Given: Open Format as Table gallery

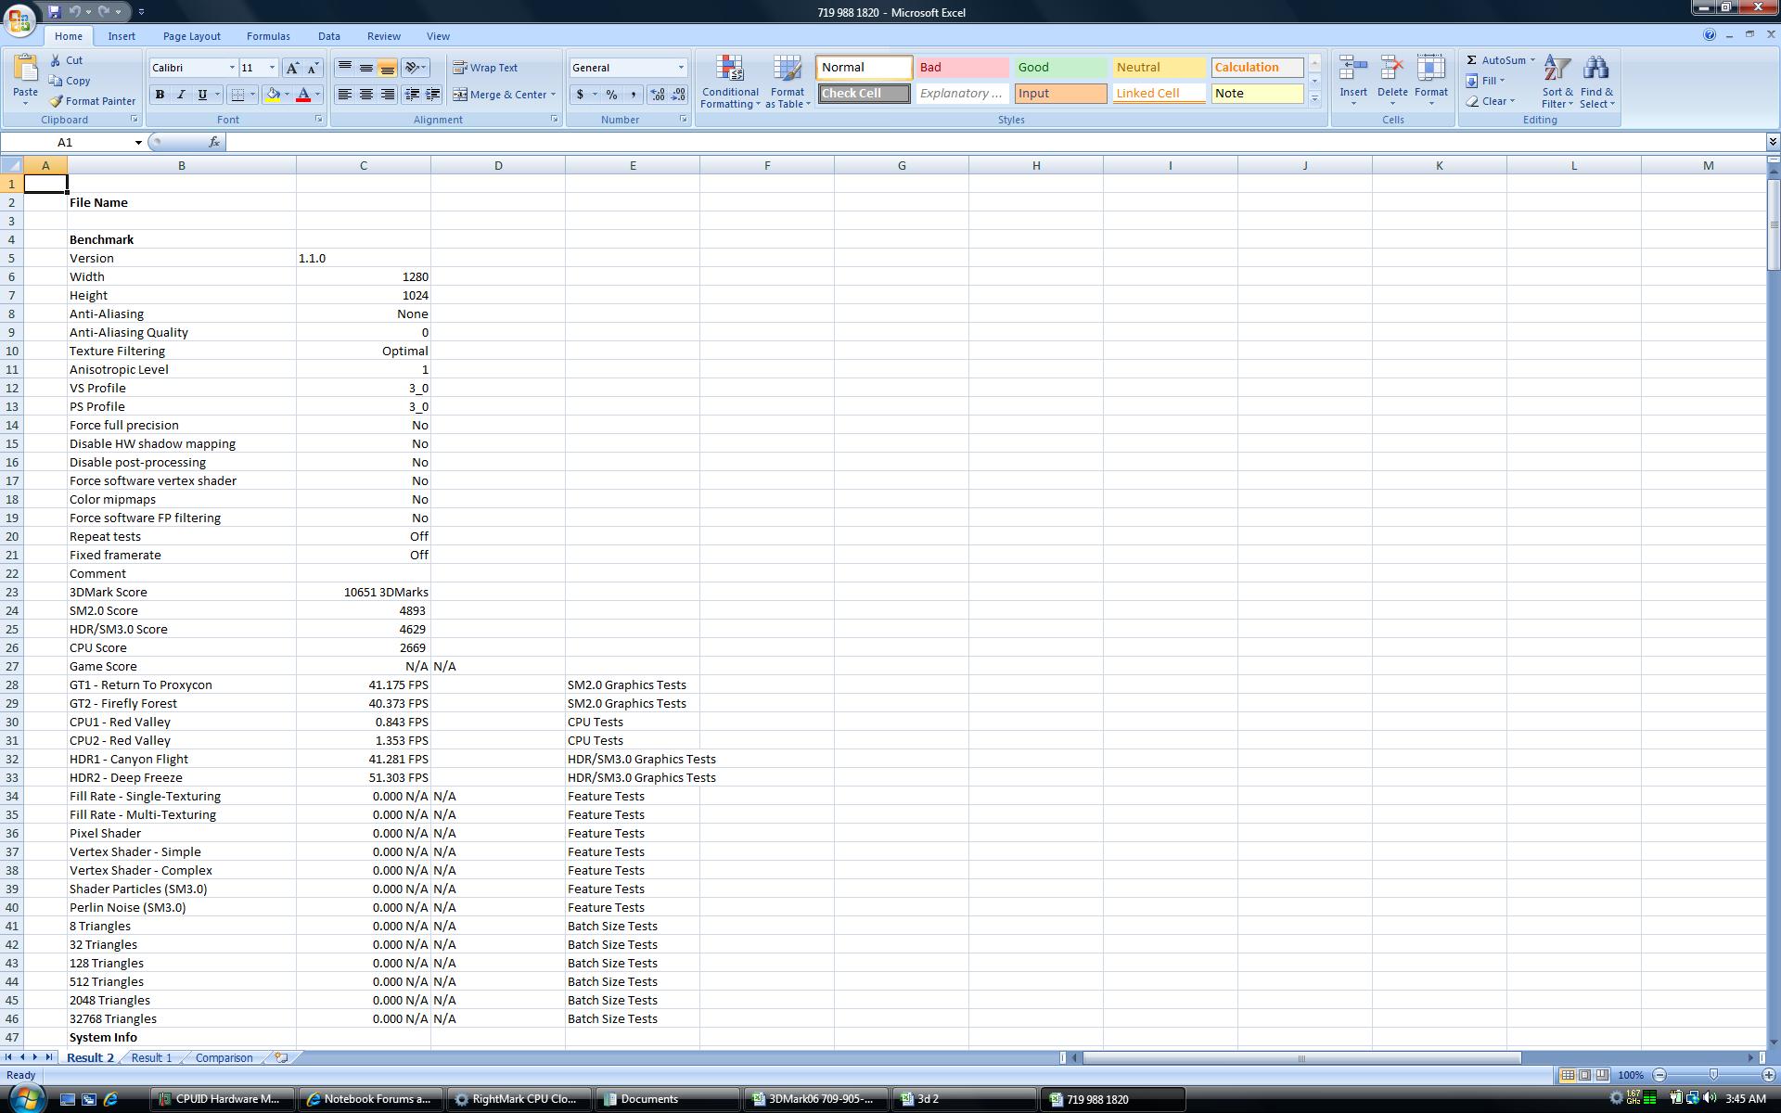Looking at the screenshot, I should click(788, 82).
